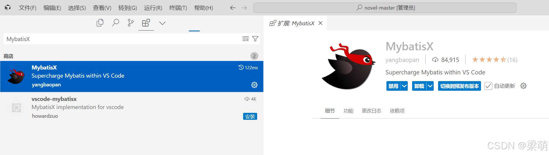Open the 选择(S) menu
The height and width of the screenshot is (155, 549).
click(77, 8)
